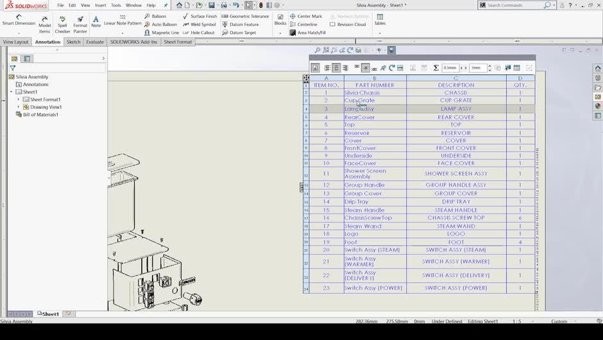Select Bill of Materials1 in the tree
Screen dimensions: 603x340
click(40, 115)
